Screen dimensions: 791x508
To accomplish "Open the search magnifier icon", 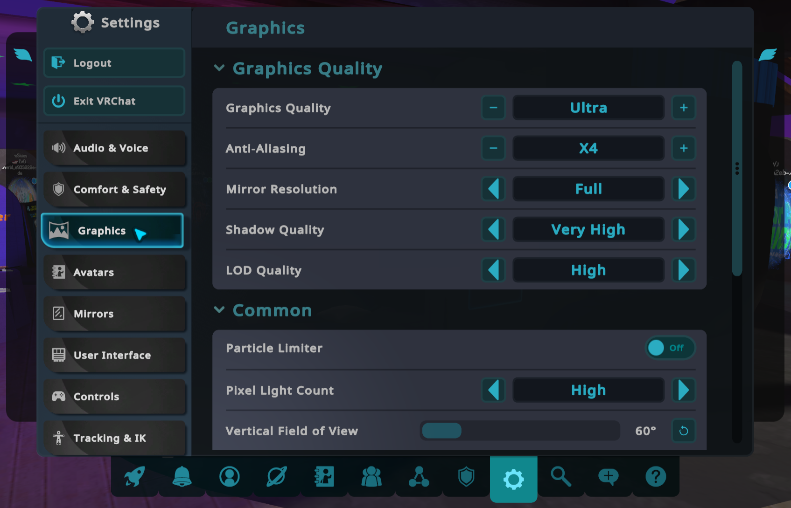I will pyautogui.click(x=561, y=476).
